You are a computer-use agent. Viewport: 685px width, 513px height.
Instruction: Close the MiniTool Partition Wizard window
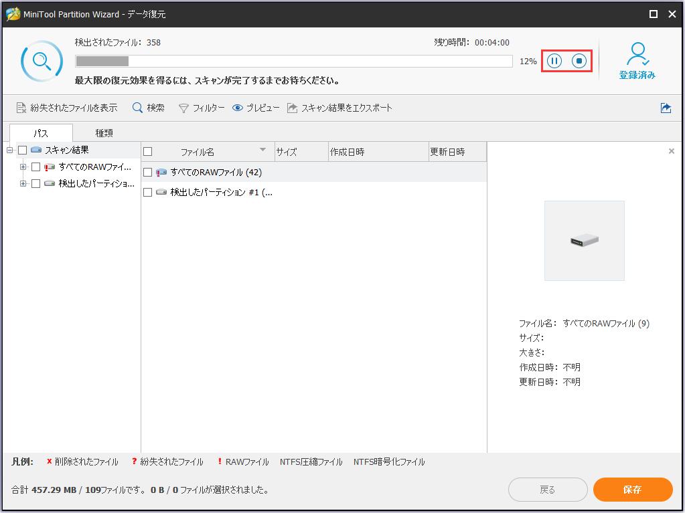click(672, 14)
